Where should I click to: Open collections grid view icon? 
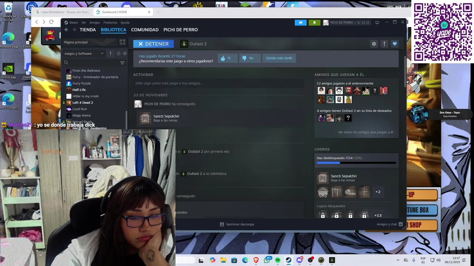click(x=122, y=42)
